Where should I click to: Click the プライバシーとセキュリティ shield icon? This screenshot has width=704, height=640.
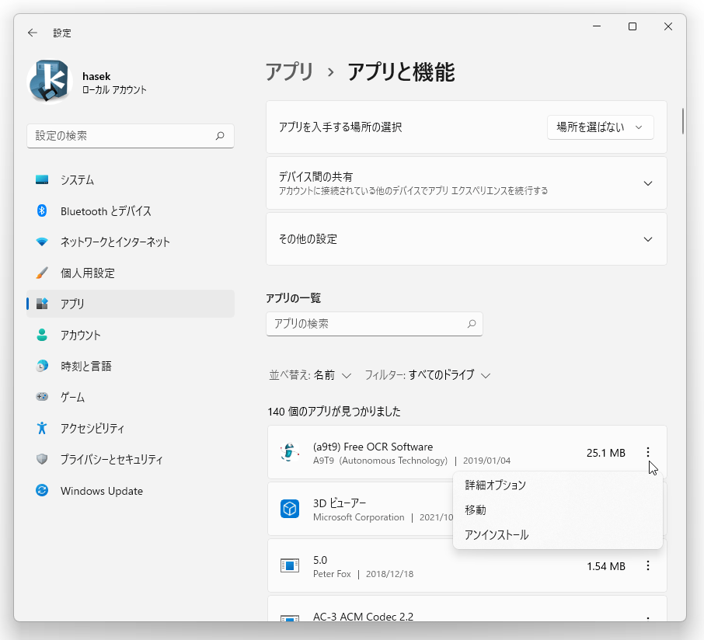42,459
